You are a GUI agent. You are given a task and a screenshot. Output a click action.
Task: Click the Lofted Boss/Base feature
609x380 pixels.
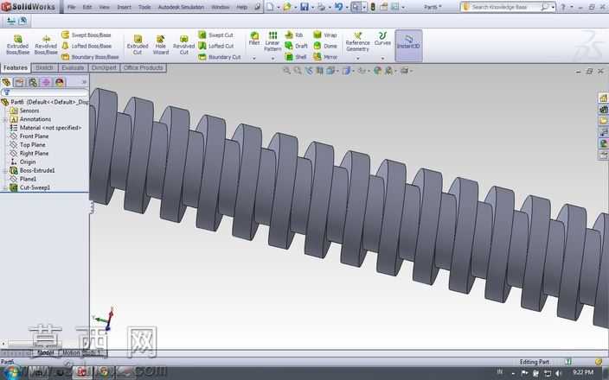coord(87,46)
